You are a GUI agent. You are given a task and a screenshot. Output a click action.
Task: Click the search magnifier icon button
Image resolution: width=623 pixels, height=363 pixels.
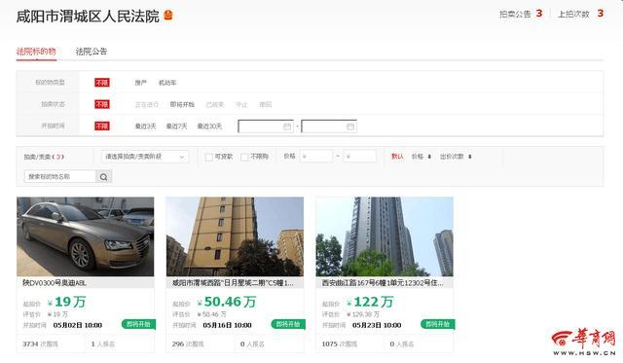point(104,177)
